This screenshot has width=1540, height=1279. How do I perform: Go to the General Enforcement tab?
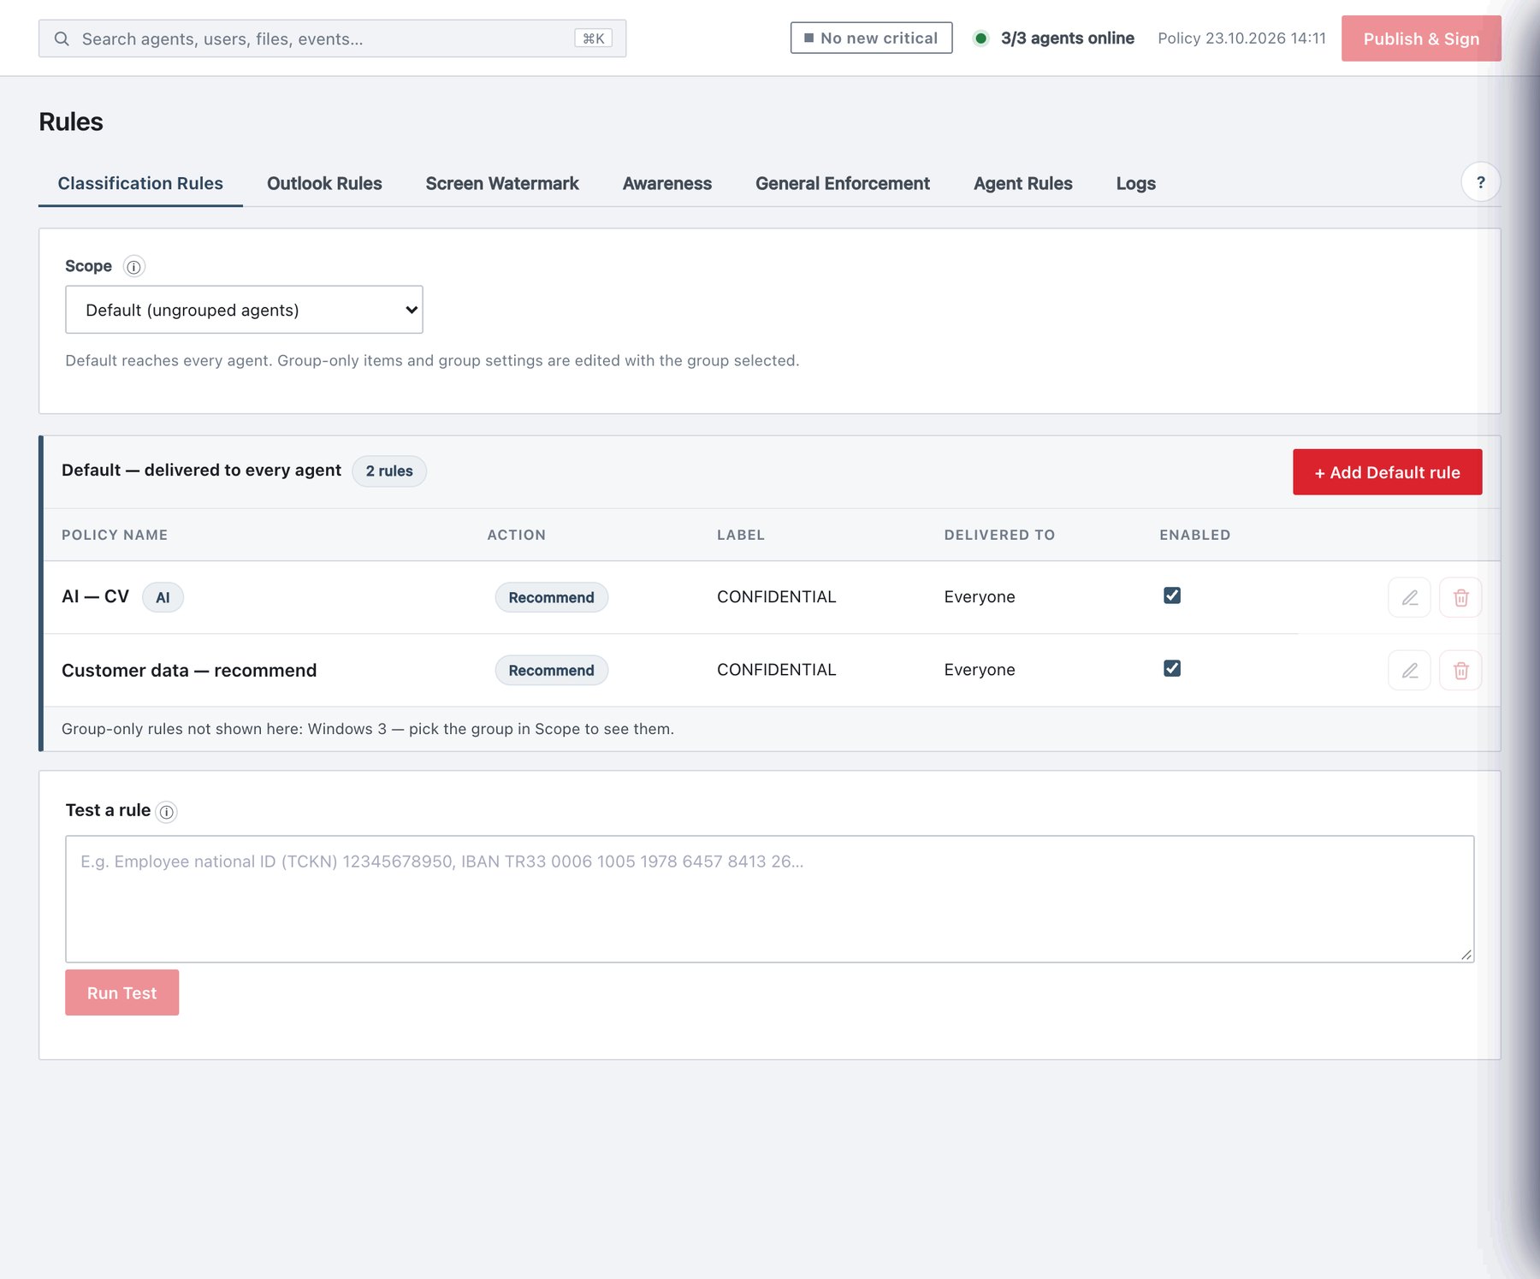843,183
